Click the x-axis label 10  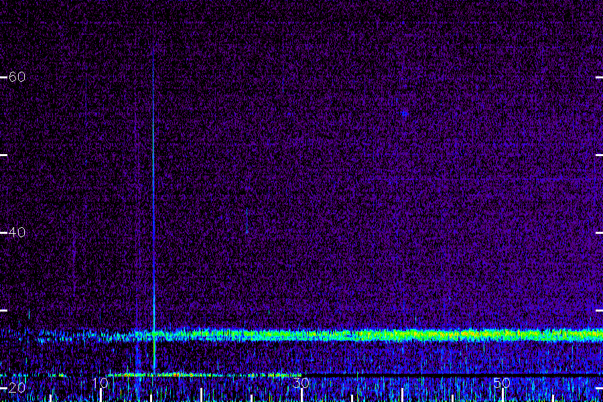pos(100,383)
